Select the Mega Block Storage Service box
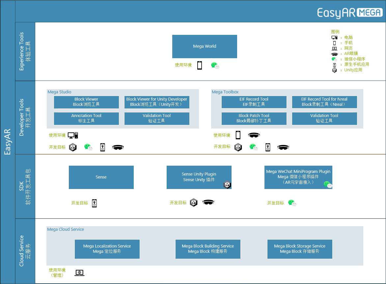386x284 pixels. [x=299, y=249]
